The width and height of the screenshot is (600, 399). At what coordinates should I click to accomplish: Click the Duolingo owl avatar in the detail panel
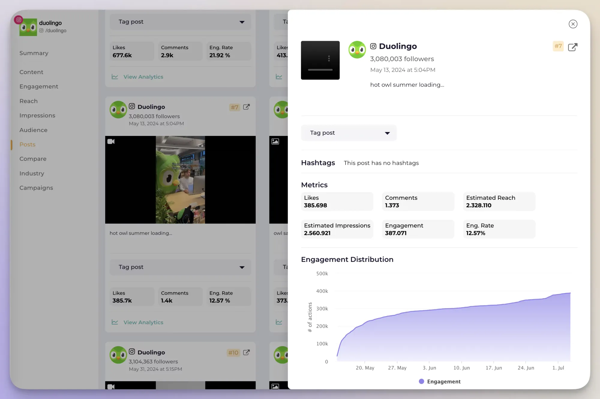point(357,50)
